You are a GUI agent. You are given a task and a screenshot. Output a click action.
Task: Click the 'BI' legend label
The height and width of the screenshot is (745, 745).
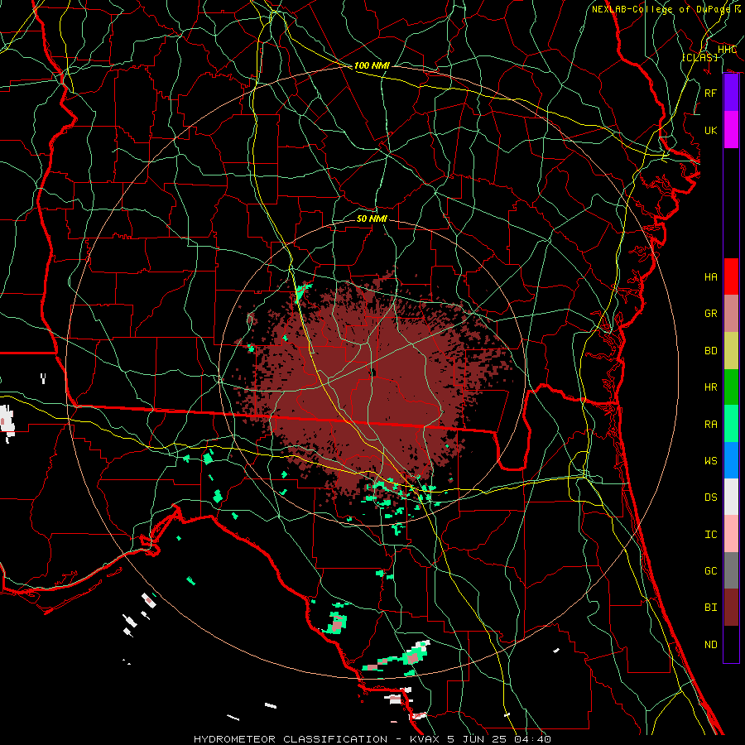pos(711,608)
